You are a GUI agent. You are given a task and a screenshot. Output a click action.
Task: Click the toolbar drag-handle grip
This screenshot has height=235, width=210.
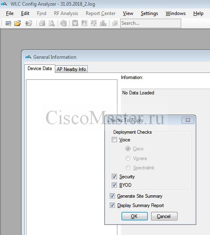[x=2, y=23]
